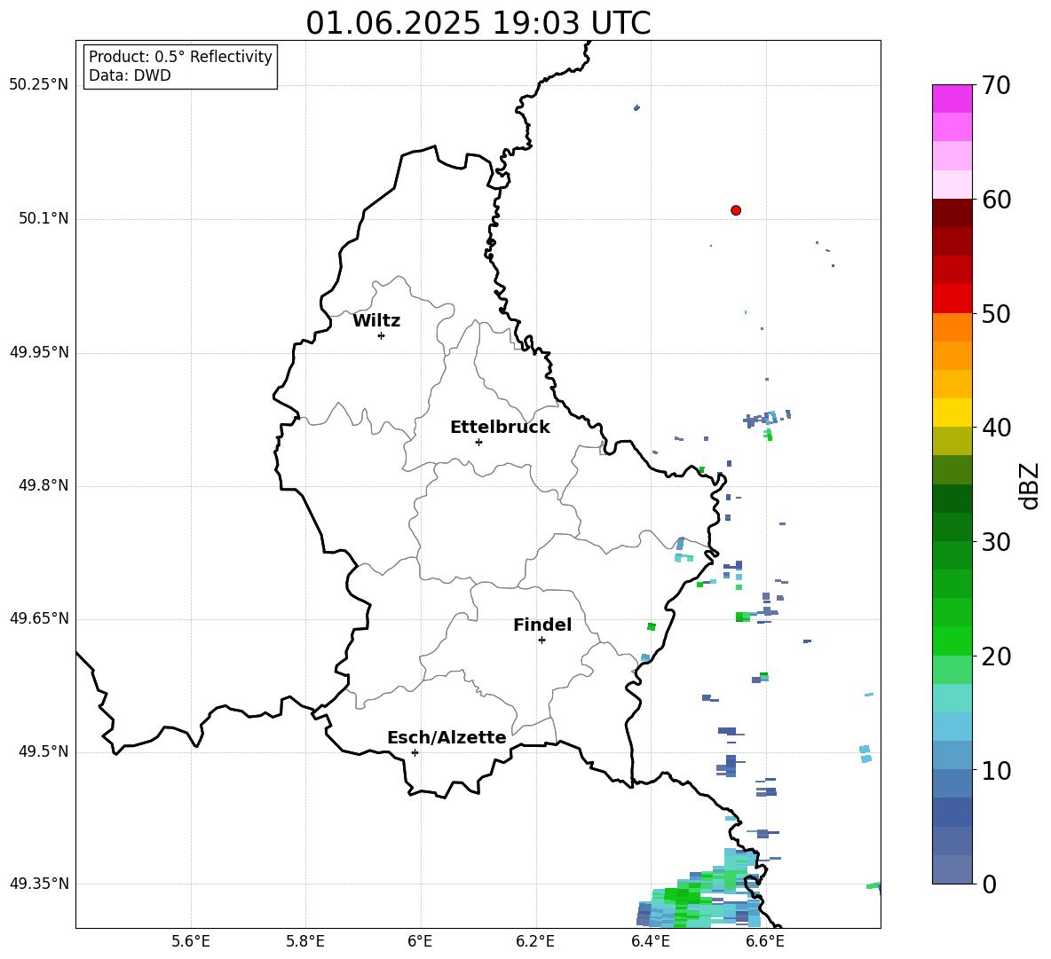
Task: Click the 49.5°N latitude tick label
Action: point(43,751)
